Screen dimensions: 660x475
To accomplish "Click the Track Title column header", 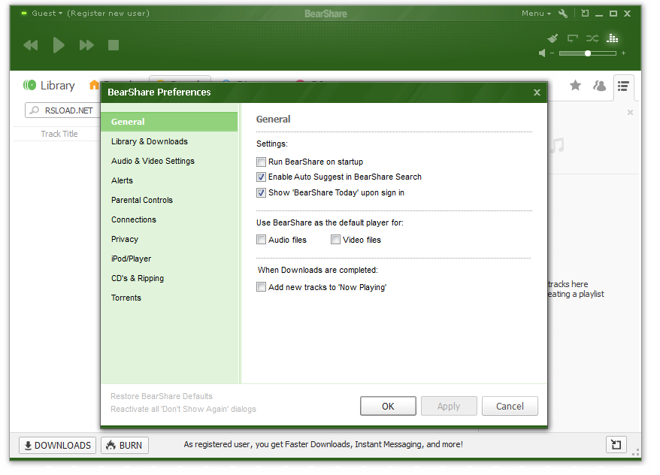I will tap(59, 134).
